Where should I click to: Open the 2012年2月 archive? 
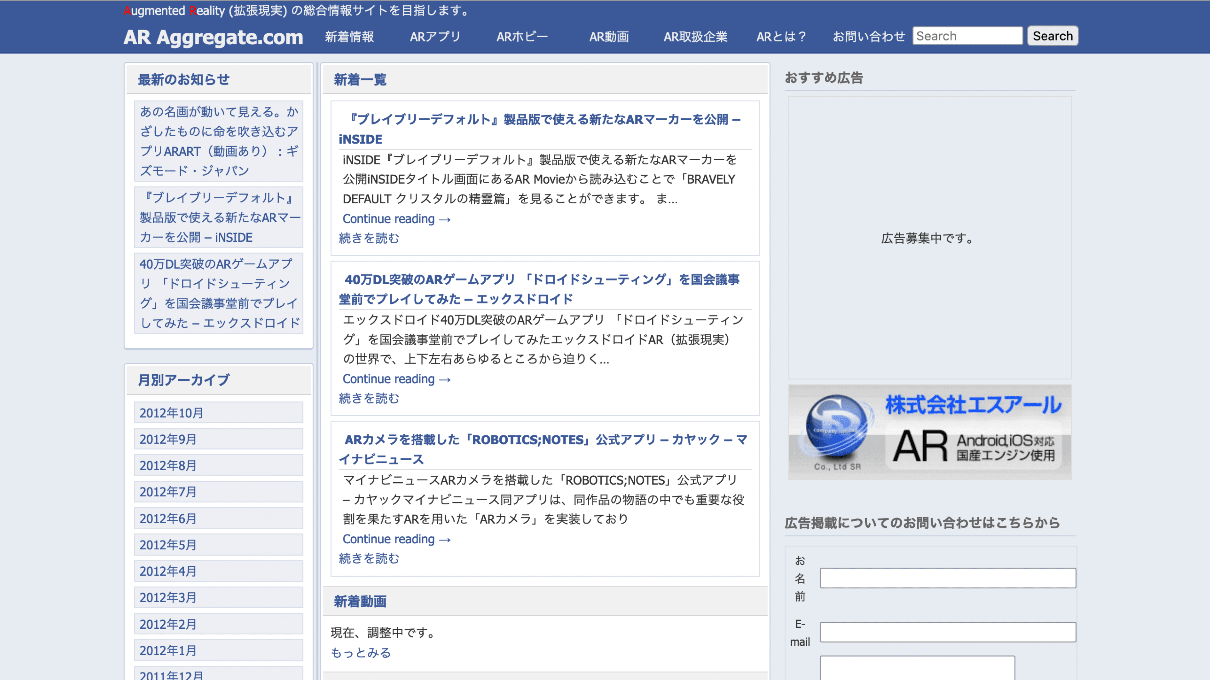coord(218,624)
